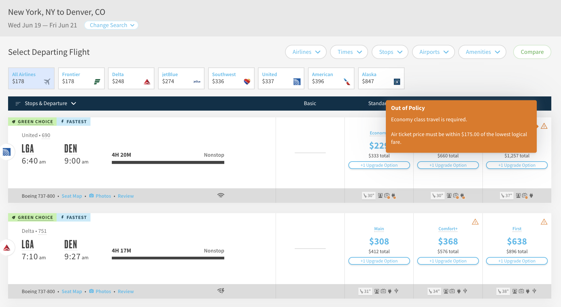Expand the Airports filter
561x307 pixels.
[x=433, y=52]
